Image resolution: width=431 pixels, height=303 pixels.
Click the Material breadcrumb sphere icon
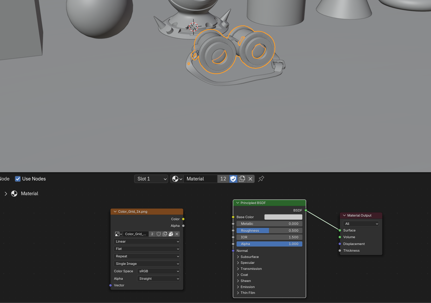[x=14, y=194]
